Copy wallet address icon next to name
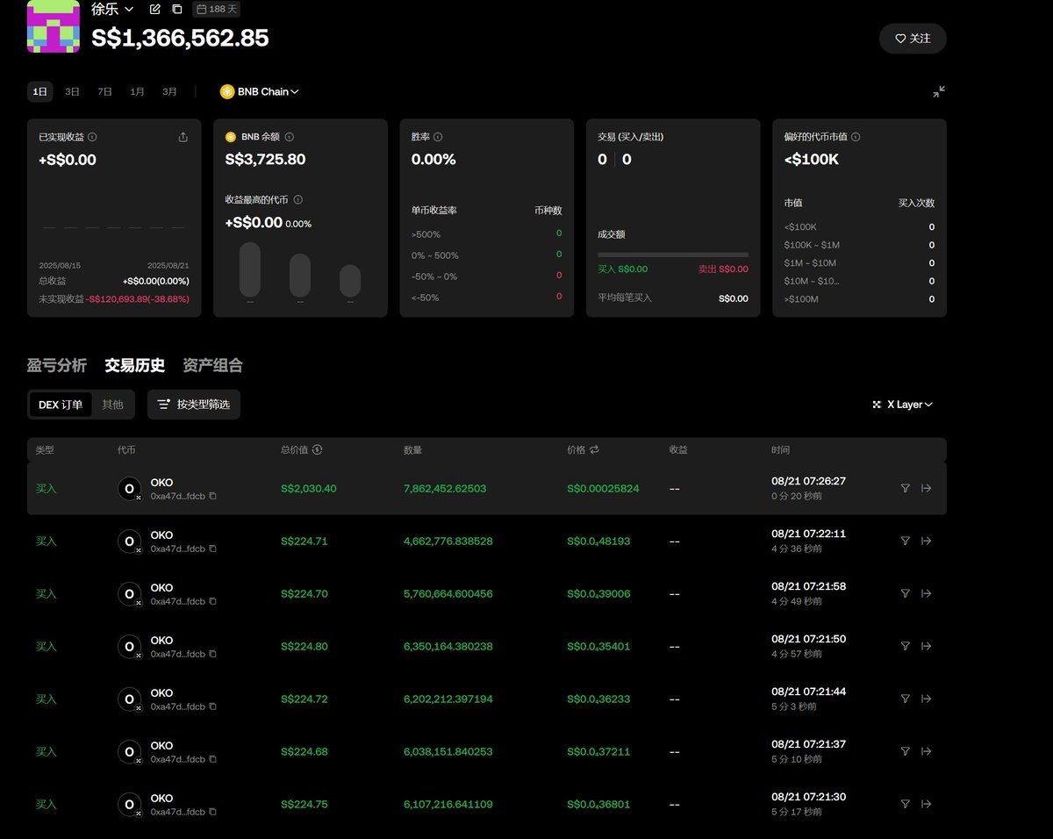Image resolution: width=1053 pixels, height=839 pixels. [177, 9]
